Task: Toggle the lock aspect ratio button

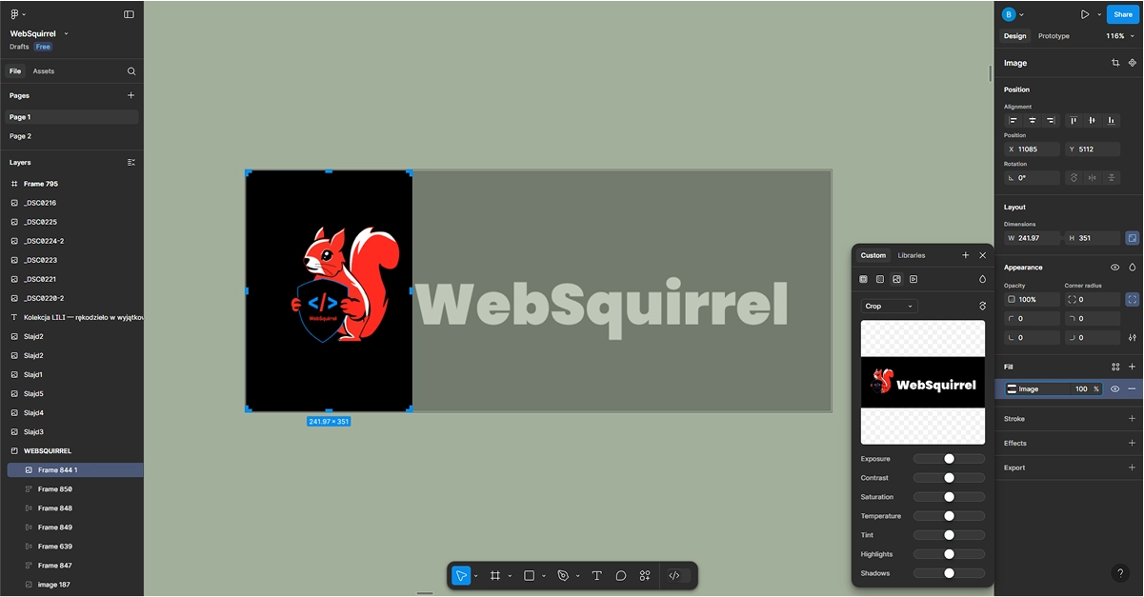Action: point(1133,238)
